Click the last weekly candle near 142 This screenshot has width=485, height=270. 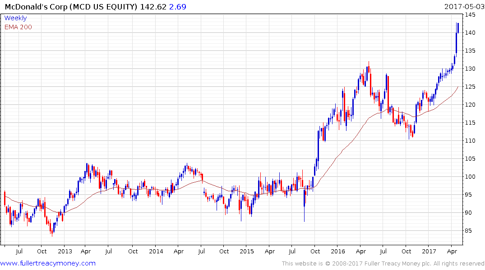point(458,28)
